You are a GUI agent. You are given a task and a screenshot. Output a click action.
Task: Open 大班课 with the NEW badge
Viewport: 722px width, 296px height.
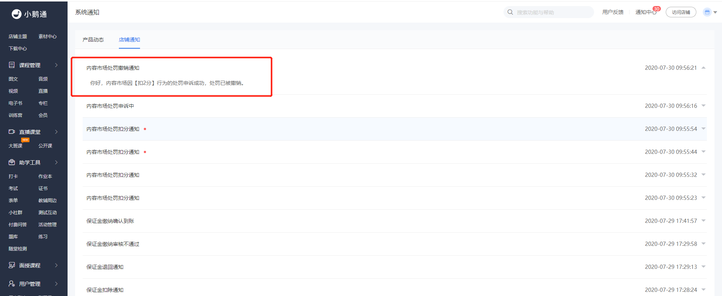[15, 146]
